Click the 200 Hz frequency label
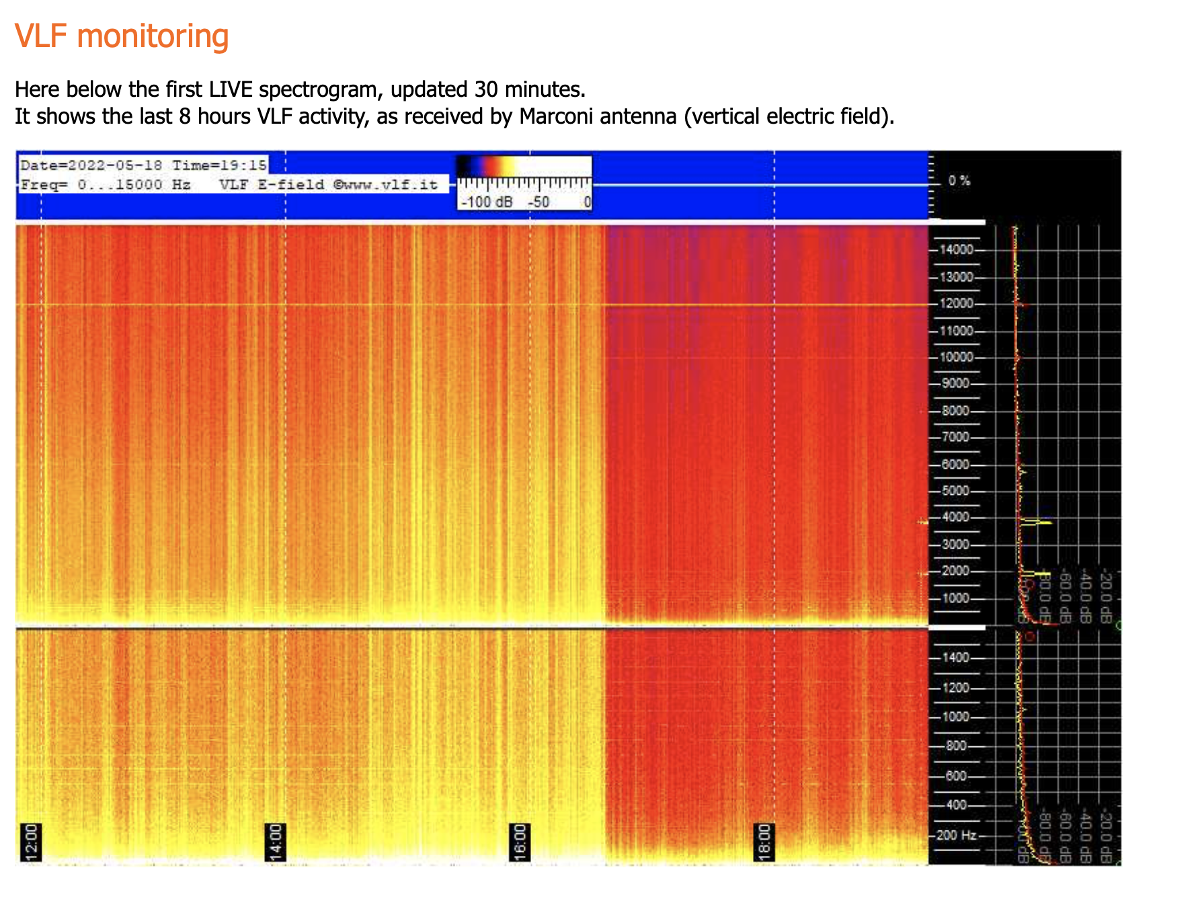 click(x=957, y=835)
